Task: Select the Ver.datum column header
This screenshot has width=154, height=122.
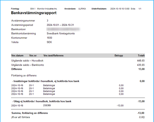Action: pyautogui.click(x=17, y=56)
